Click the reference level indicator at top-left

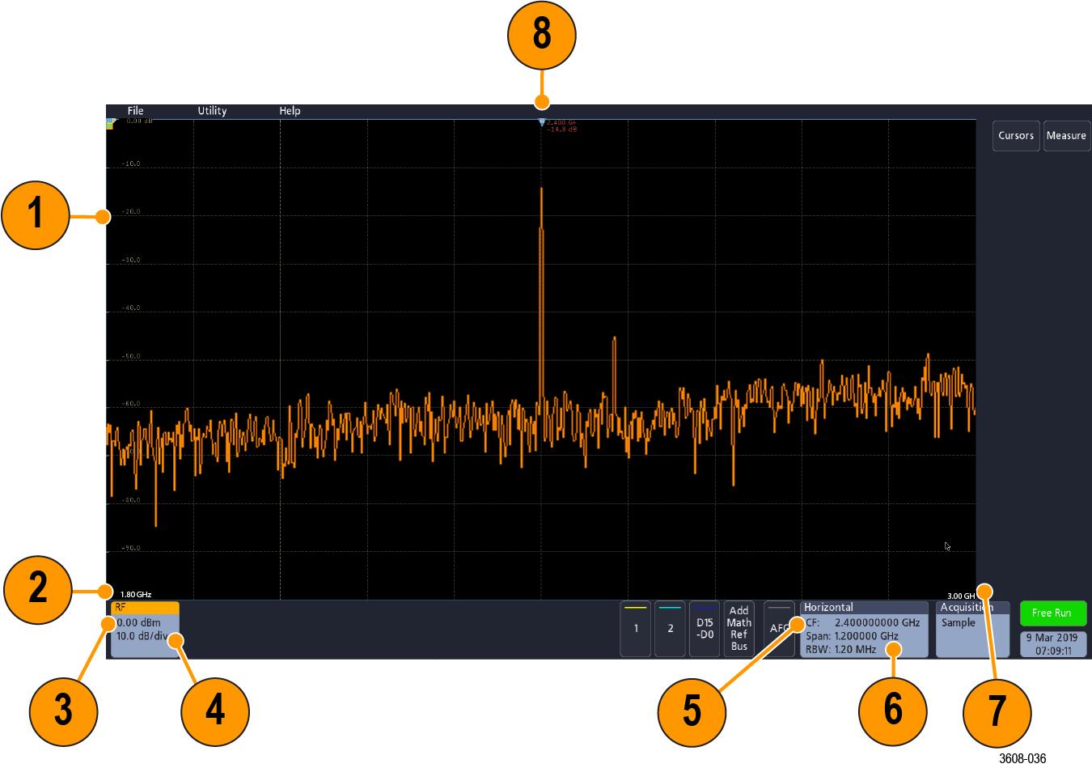pos(112,123)
